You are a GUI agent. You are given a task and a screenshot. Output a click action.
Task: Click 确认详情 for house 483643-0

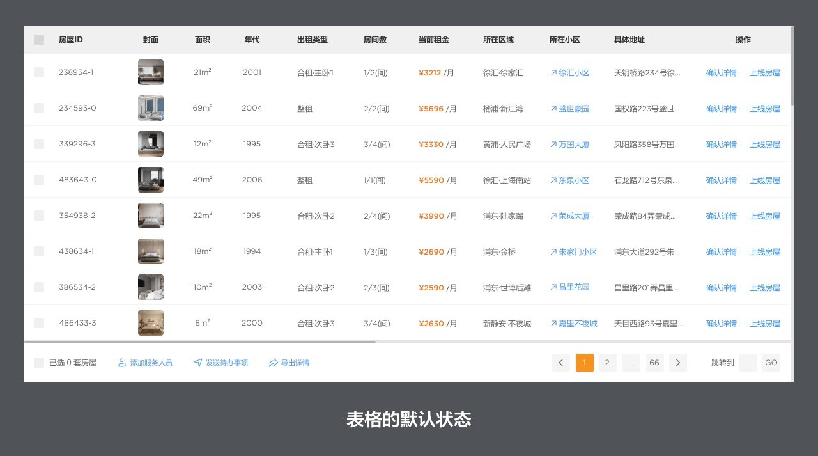coord(722,180)
